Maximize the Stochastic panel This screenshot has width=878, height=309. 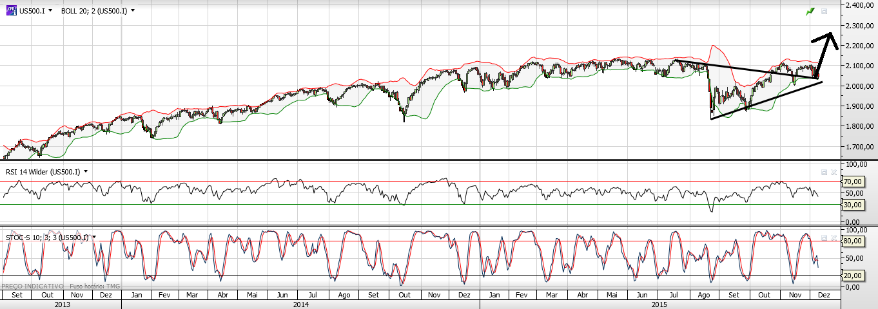click(x=824, y=238)
